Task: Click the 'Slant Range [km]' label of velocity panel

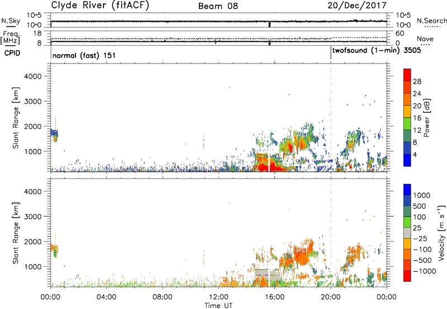Action: coord(16,233)
